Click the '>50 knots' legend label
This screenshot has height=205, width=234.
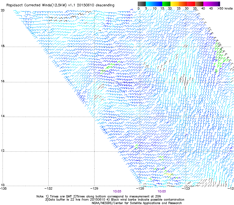pos(225,9)
